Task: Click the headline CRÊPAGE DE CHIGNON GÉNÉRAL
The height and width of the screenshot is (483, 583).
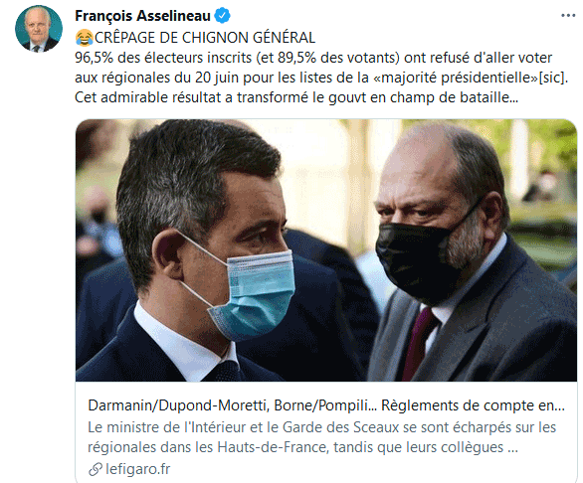Action: coord(205,38)
